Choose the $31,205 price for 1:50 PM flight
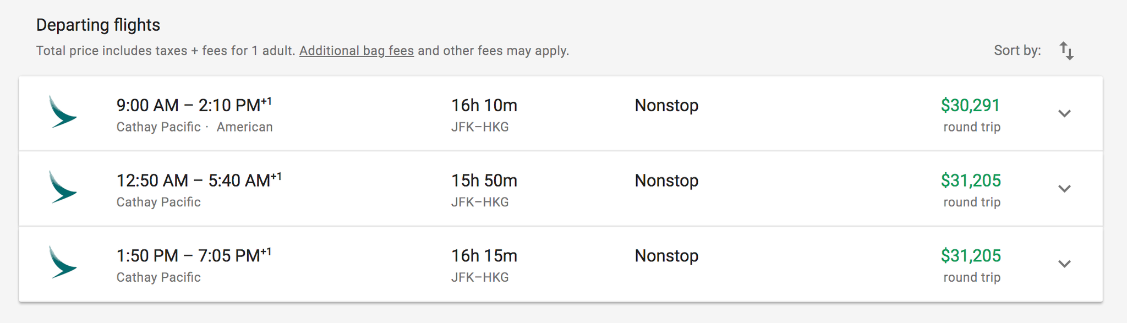1127x323 pixels. click(x=971, y=256)
